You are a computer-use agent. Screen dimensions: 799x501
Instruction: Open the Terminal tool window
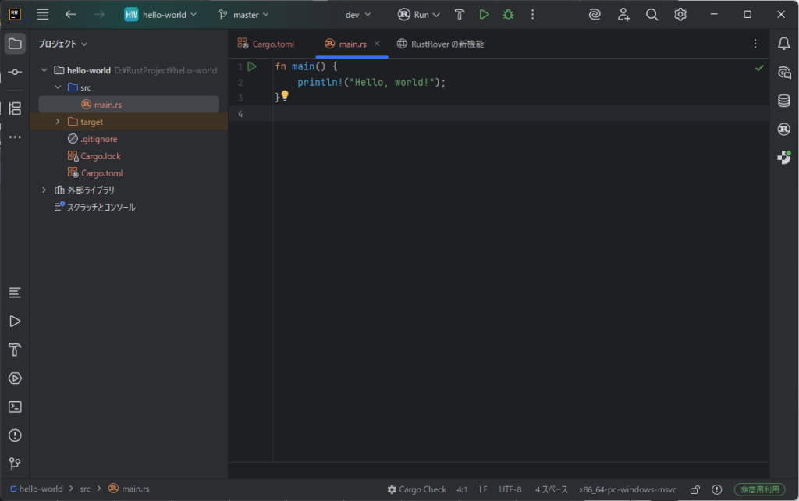(x=15, y=407)
